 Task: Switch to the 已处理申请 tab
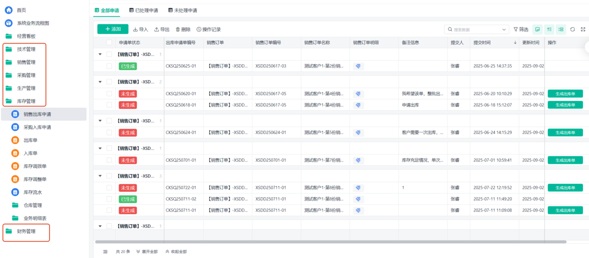click(143, 10)
